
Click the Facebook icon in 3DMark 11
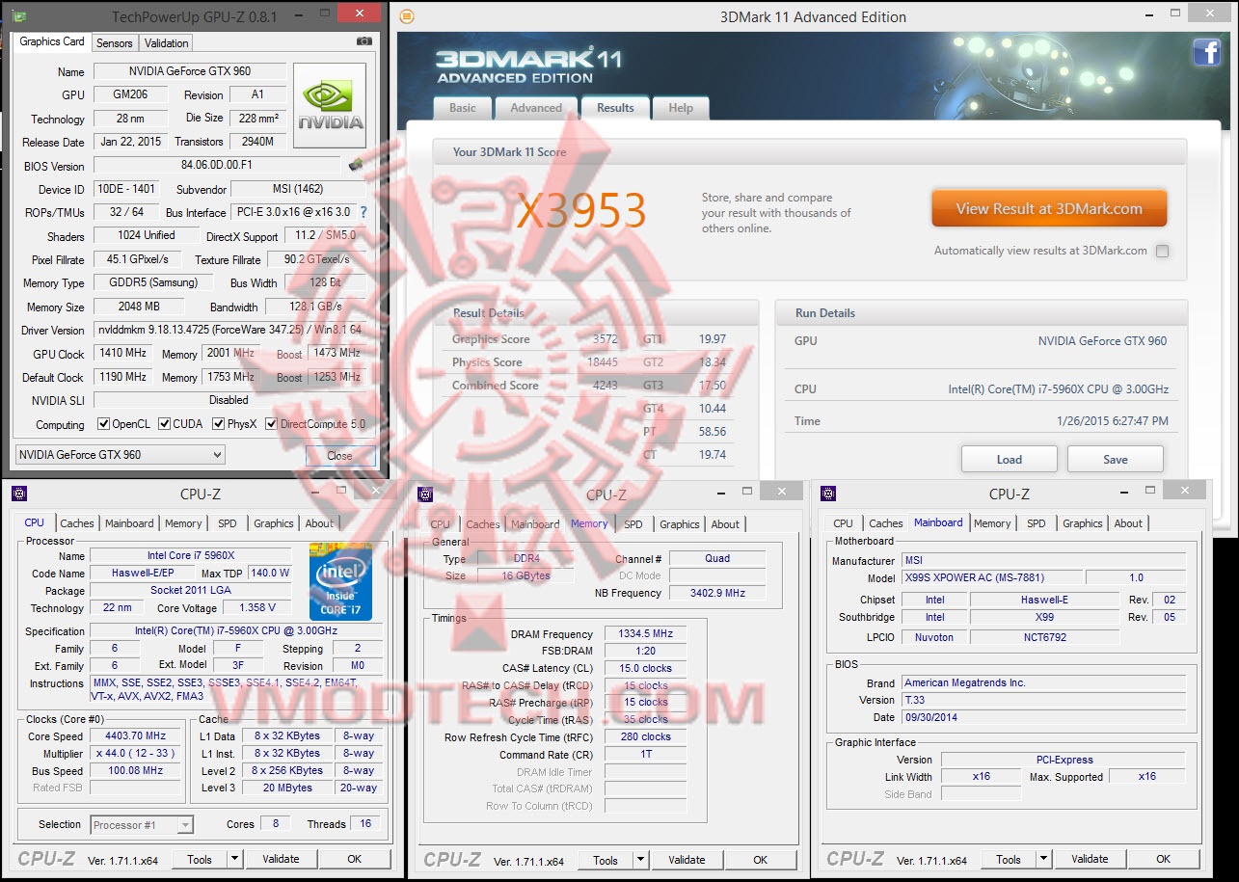(1207, 52)
